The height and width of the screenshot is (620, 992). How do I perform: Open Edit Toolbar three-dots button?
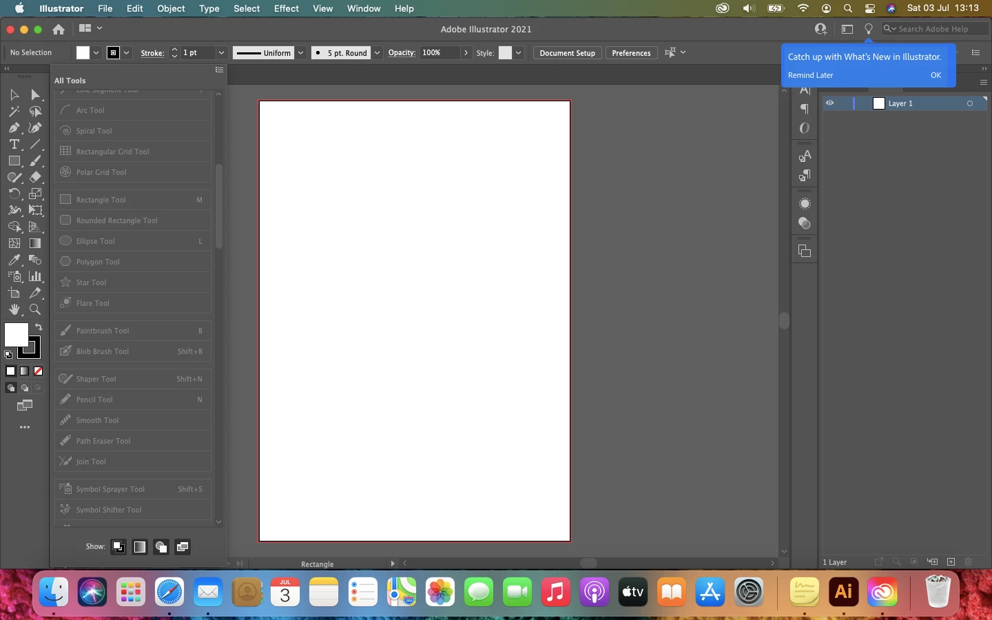pyautogui.click(x=25, y=427)
